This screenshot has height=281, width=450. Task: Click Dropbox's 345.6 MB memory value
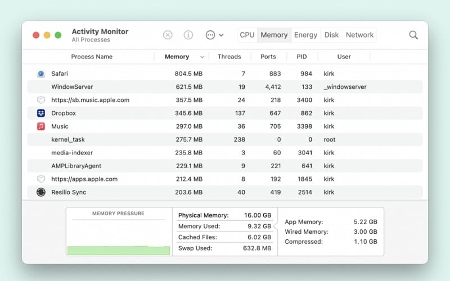pyautogui.click(x=189, y=114)
